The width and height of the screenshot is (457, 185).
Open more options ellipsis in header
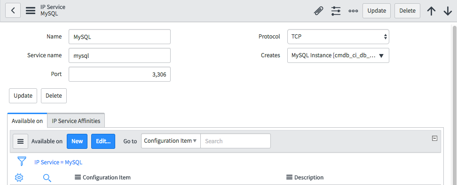[x=353, y=11]
